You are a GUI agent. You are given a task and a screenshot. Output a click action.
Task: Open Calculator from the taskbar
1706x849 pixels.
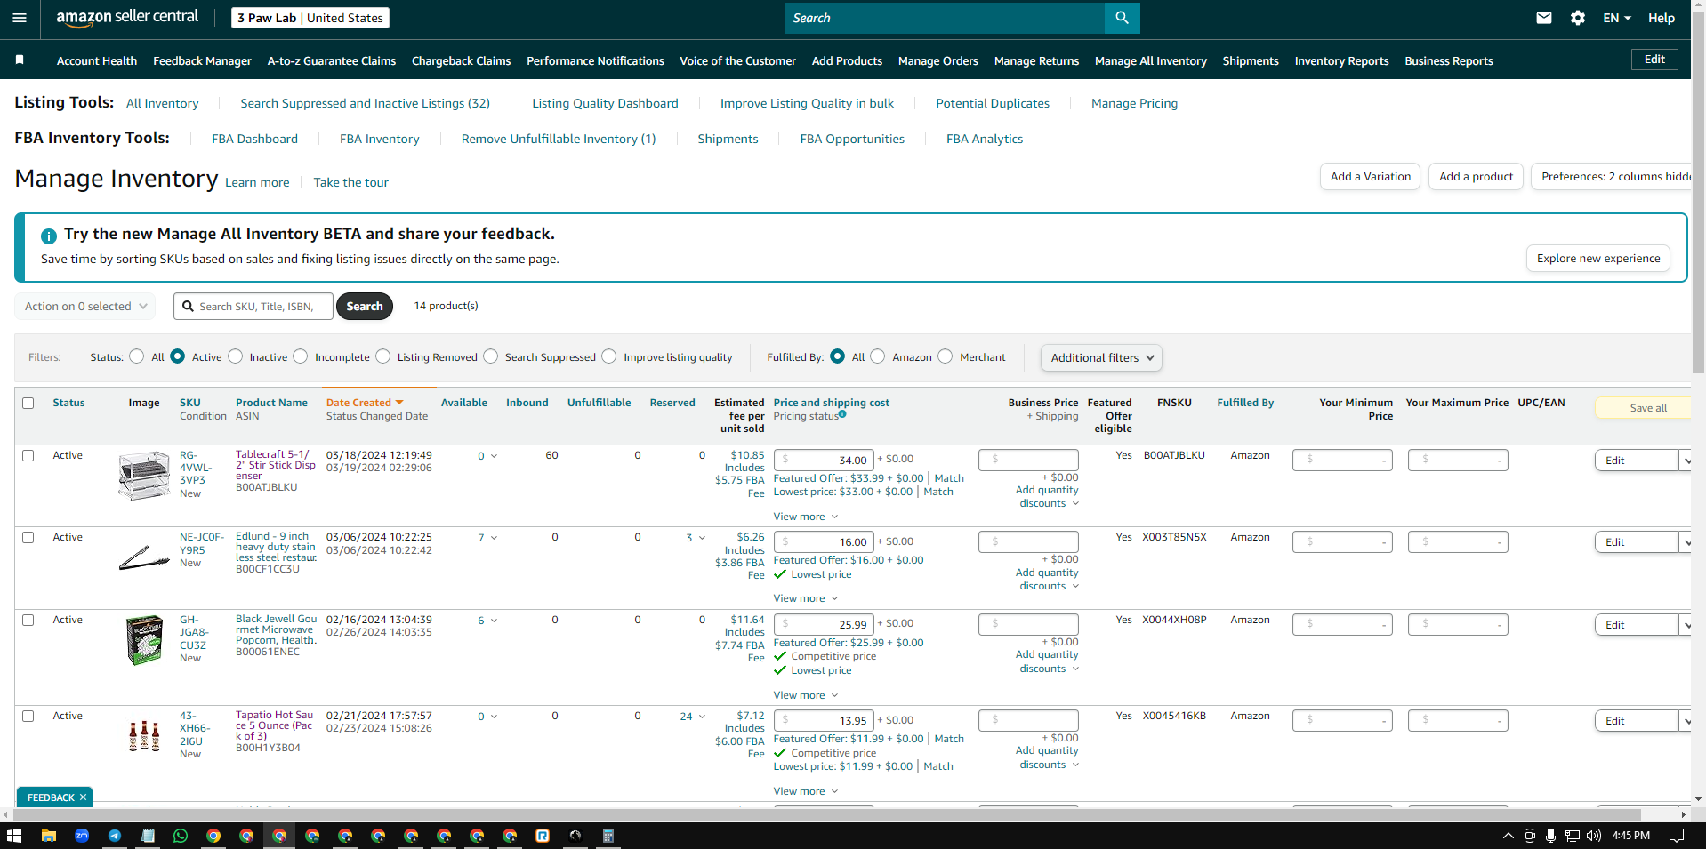608,836
